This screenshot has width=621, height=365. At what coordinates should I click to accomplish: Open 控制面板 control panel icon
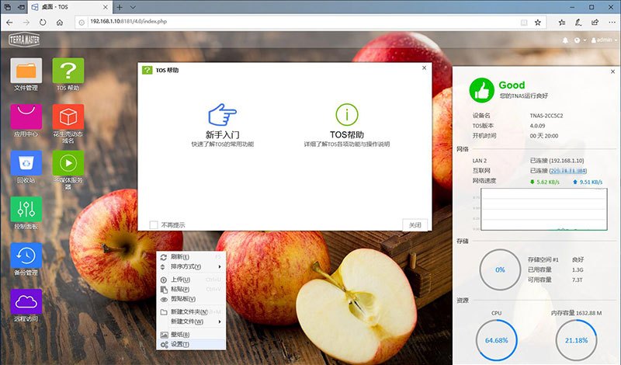click(x=26, y=210)
